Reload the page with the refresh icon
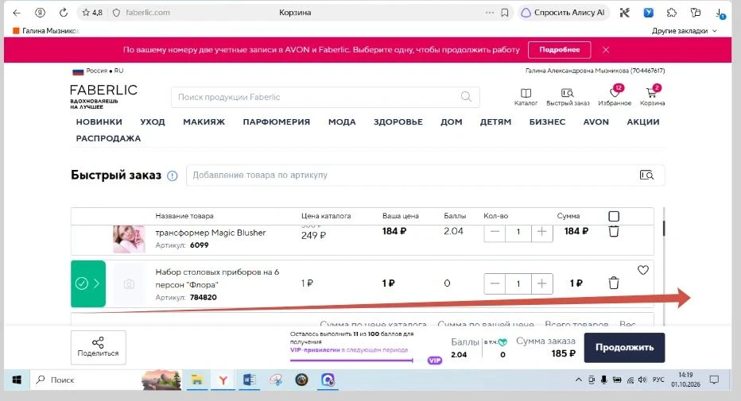Image resolution: width=741 pixels, height=401 pixels. click(64, 13)
